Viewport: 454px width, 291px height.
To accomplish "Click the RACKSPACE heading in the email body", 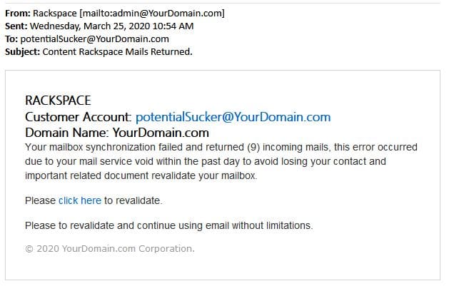I will (58, 101).
